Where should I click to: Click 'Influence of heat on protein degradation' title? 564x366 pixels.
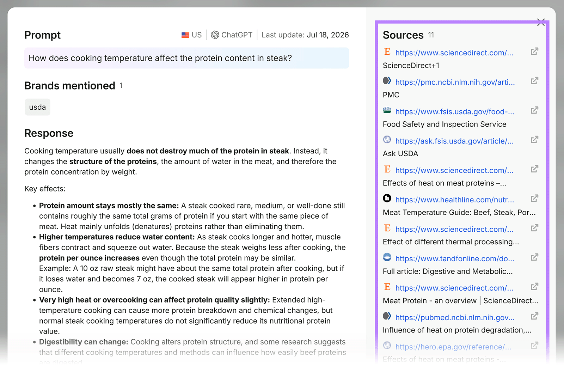[457, 330]
